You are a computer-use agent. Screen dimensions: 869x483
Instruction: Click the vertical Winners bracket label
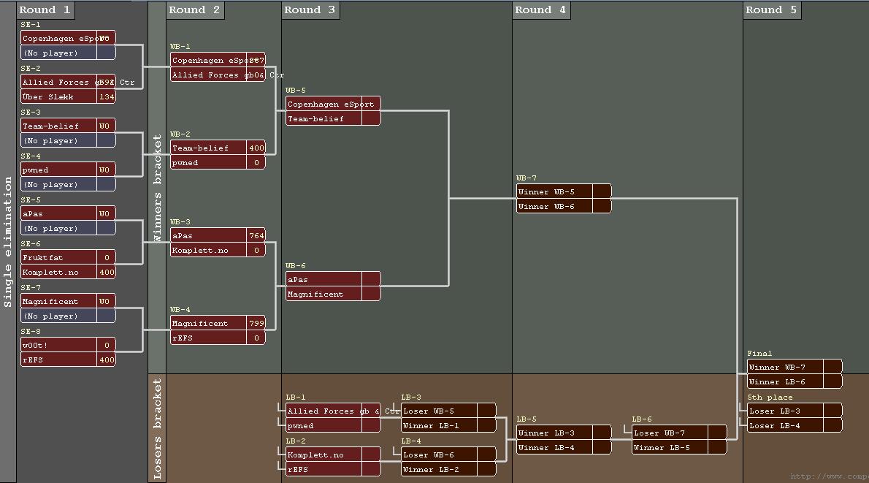158,188
